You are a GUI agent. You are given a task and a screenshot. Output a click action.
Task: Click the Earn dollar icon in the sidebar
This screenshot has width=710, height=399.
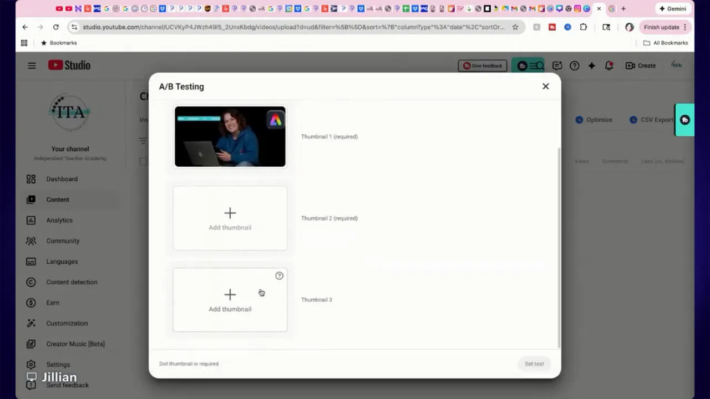click(31, 303)
